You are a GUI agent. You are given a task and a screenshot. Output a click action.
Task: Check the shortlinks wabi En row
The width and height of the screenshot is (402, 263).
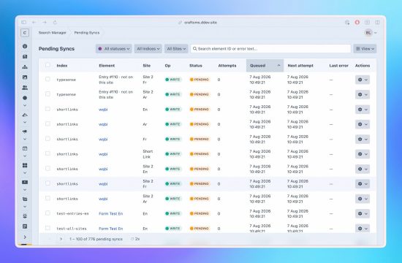48,109
